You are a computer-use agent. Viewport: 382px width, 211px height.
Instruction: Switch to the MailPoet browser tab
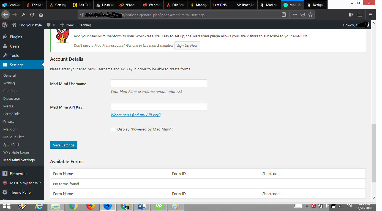point(245,5)
